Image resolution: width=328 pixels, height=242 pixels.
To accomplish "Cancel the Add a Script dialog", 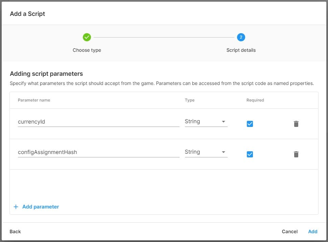I will pos(289,232).
